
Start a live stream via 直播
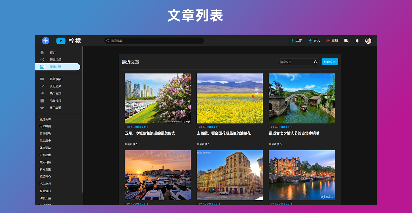point(332,41)
